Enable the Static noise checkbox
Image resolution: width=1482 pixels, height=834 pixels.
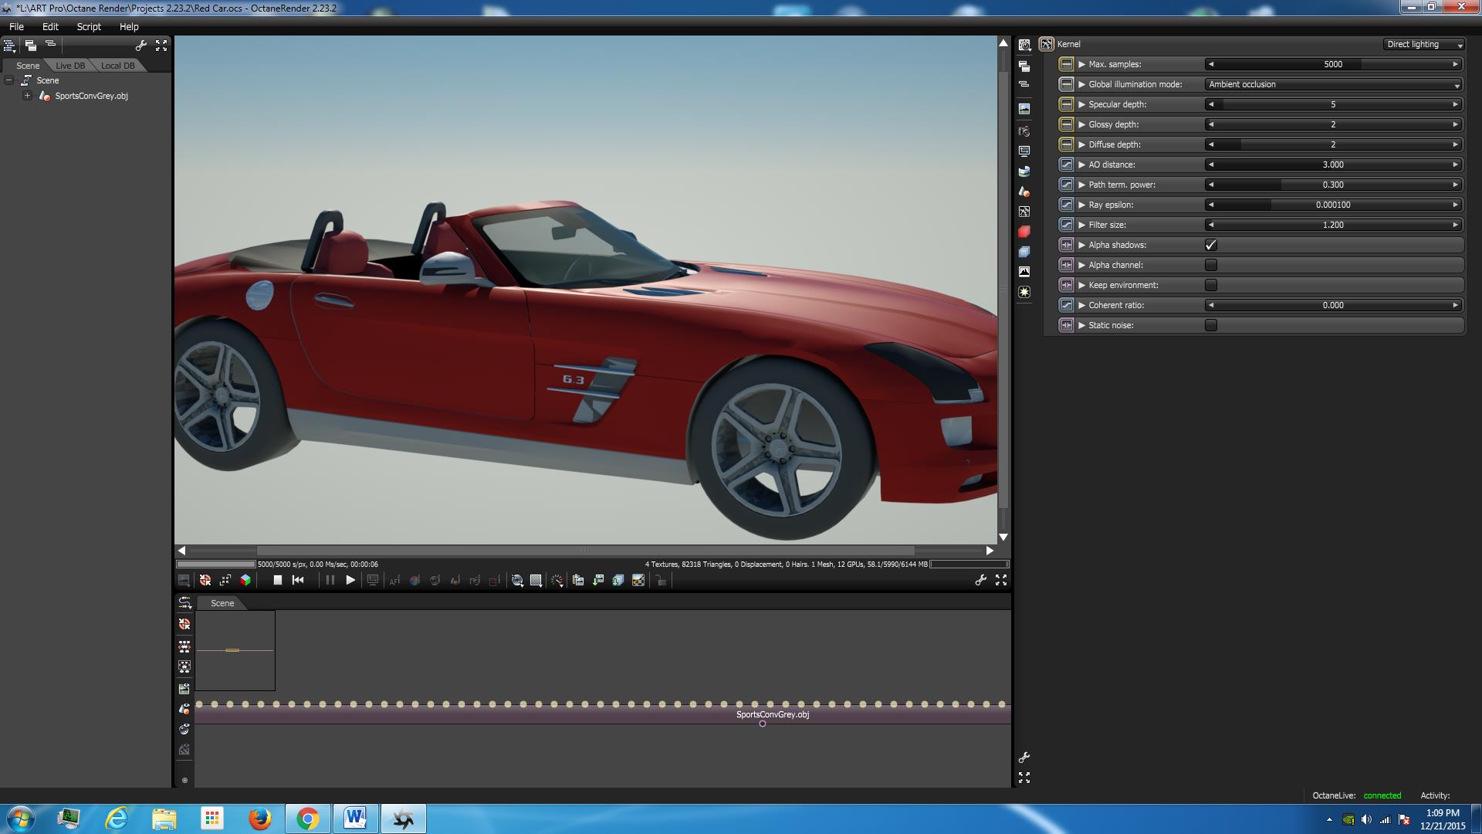pyautogui.click(x=1211, y=325)
